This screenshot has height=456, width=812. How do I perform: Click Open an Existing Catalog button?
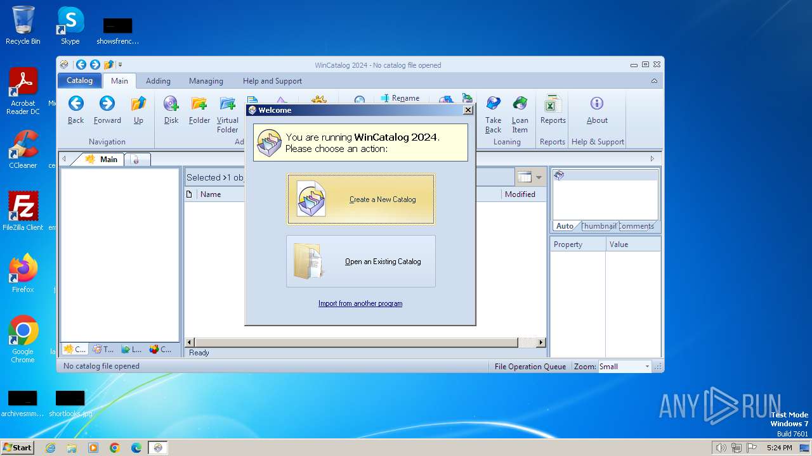click(x=361, y=262)
